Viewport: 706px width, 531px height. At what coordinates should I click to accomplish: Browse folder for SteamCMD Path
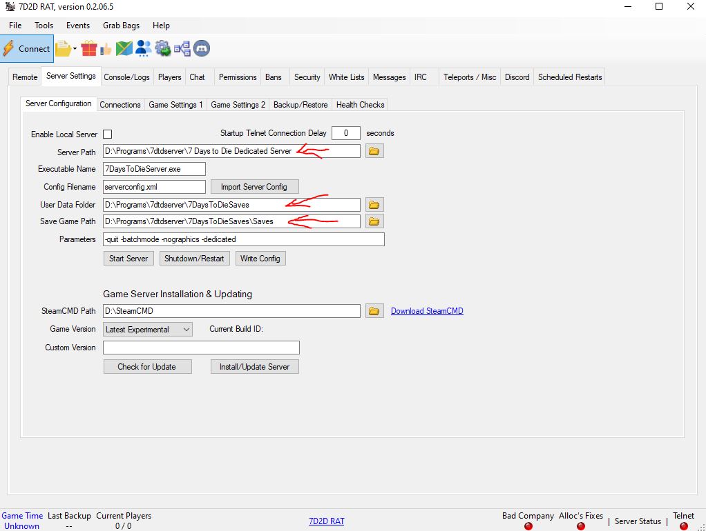tap(374, 311)
